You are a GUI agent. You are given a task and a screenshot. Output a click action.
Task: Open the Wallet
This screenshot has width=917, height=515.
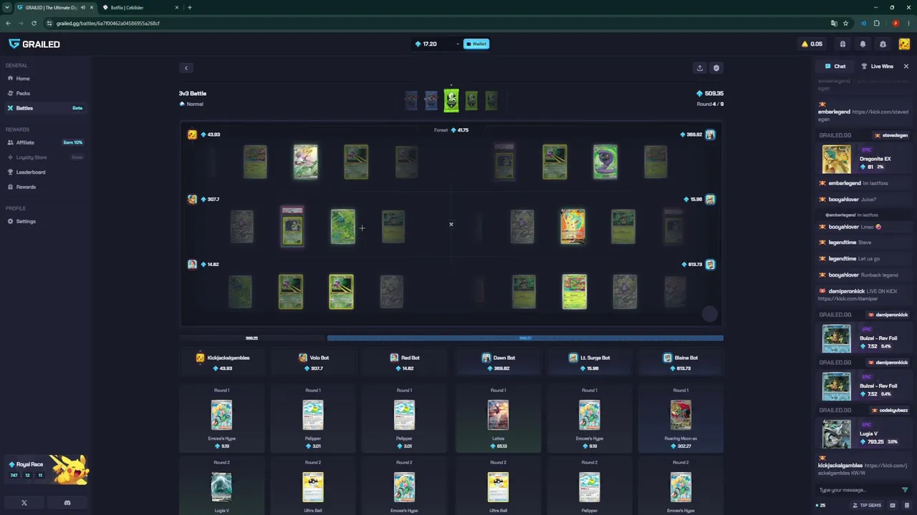[x=476, y=44]
